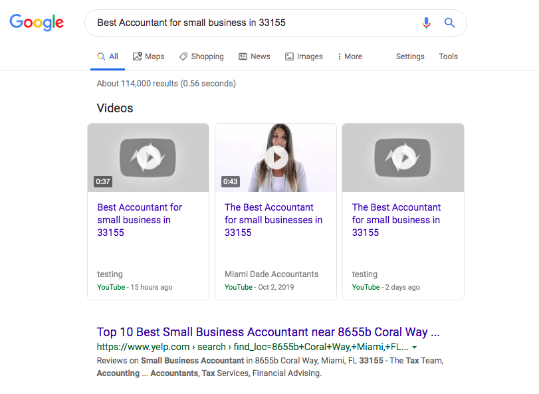Play the middle video with woman
Viewport: 539px width, 394px height.
[x=276, y=158]
